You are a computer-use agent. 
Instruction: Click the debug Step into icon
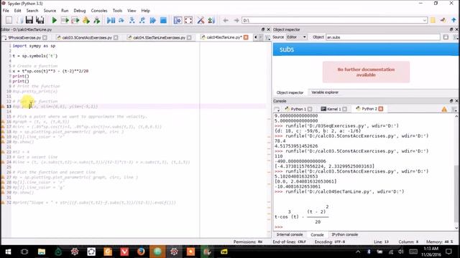(132, 20)
